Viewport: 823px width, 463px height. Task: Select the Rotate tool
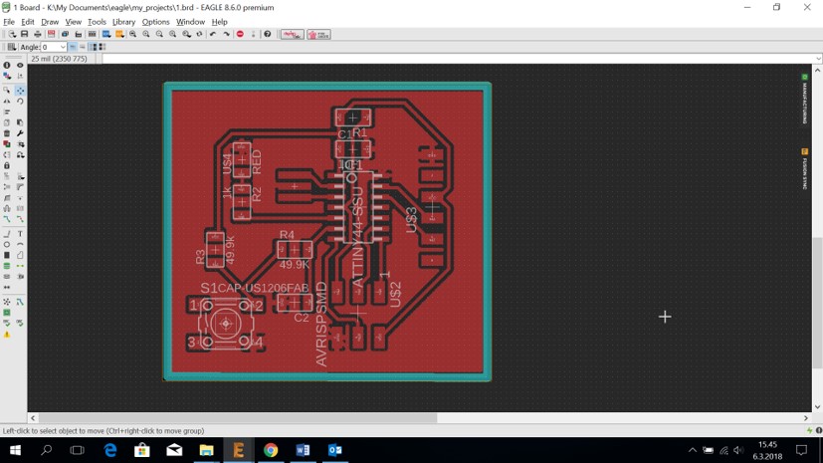pos(20,102)
